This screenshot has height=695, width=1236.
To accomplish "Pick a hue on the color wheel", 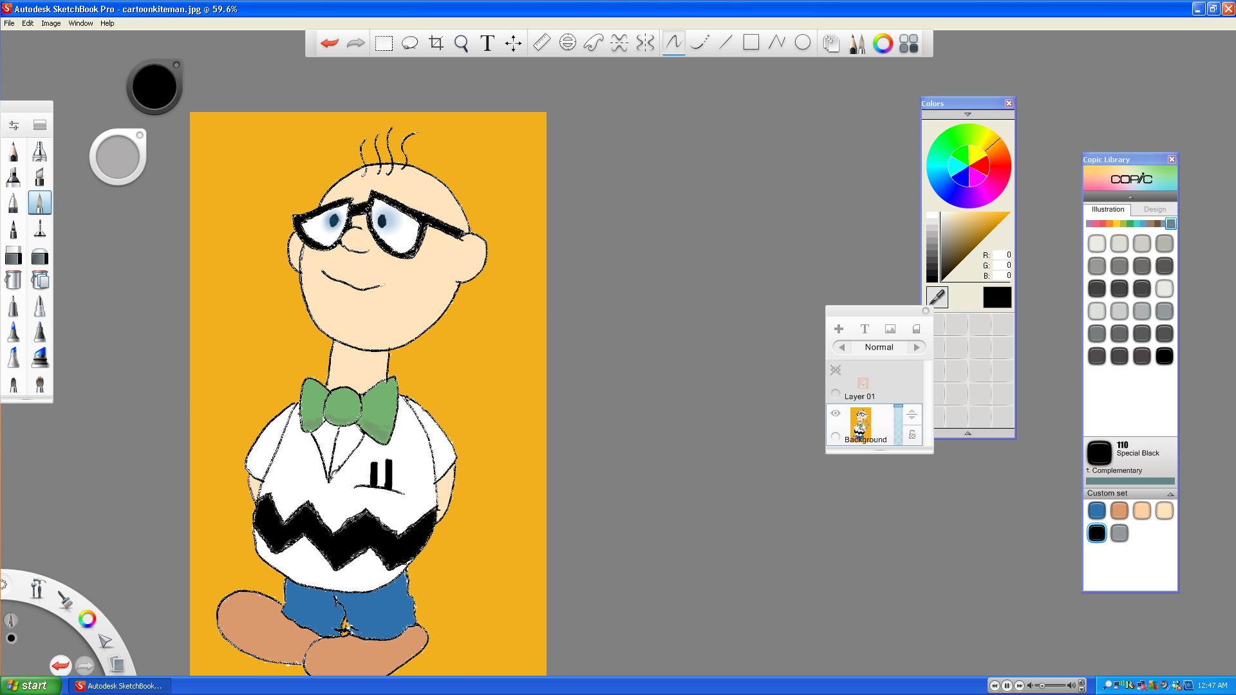I will click(969, 165).
